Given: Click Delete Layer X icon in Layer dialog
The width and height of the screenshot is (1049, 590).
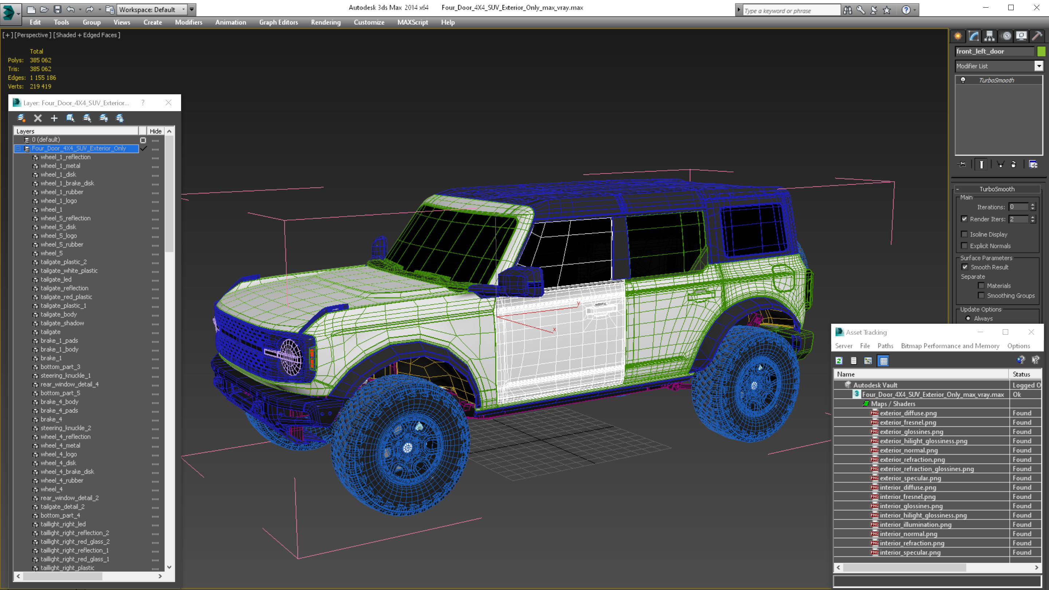Looking at the screenshot, I should [x=38, y=118].
